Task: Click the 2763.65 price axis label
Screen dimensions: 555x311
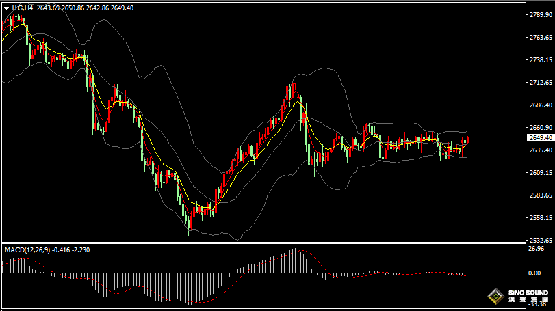Action: click(x=541, y=37)
